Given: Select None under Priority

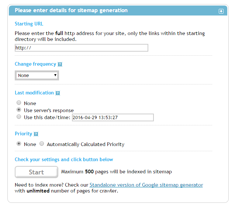Looking at the screenshot, I should click(19, 144).
